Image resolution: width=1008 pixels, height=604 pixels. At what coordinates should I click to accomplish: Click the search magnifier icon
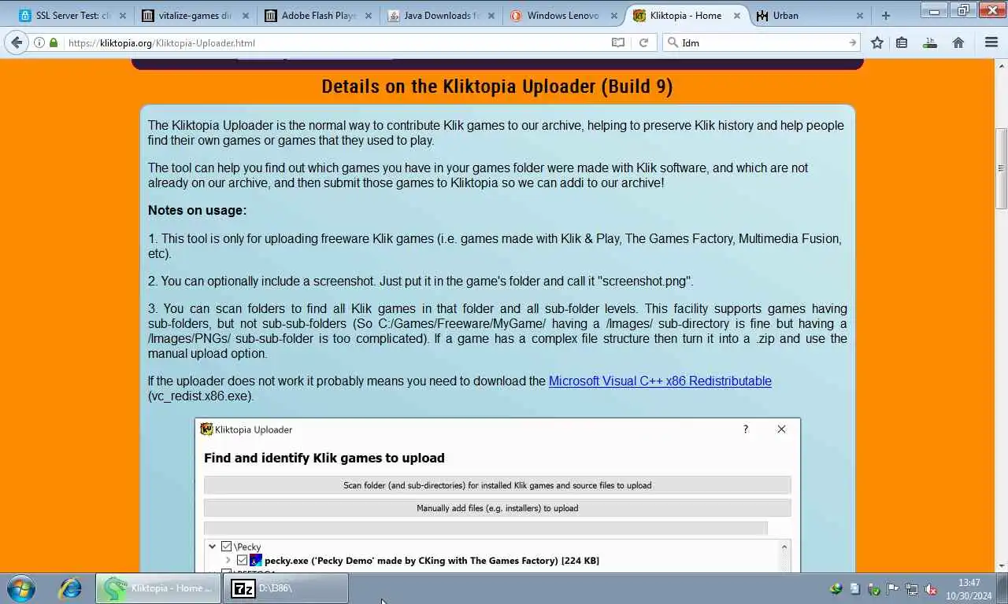(672, 43)
